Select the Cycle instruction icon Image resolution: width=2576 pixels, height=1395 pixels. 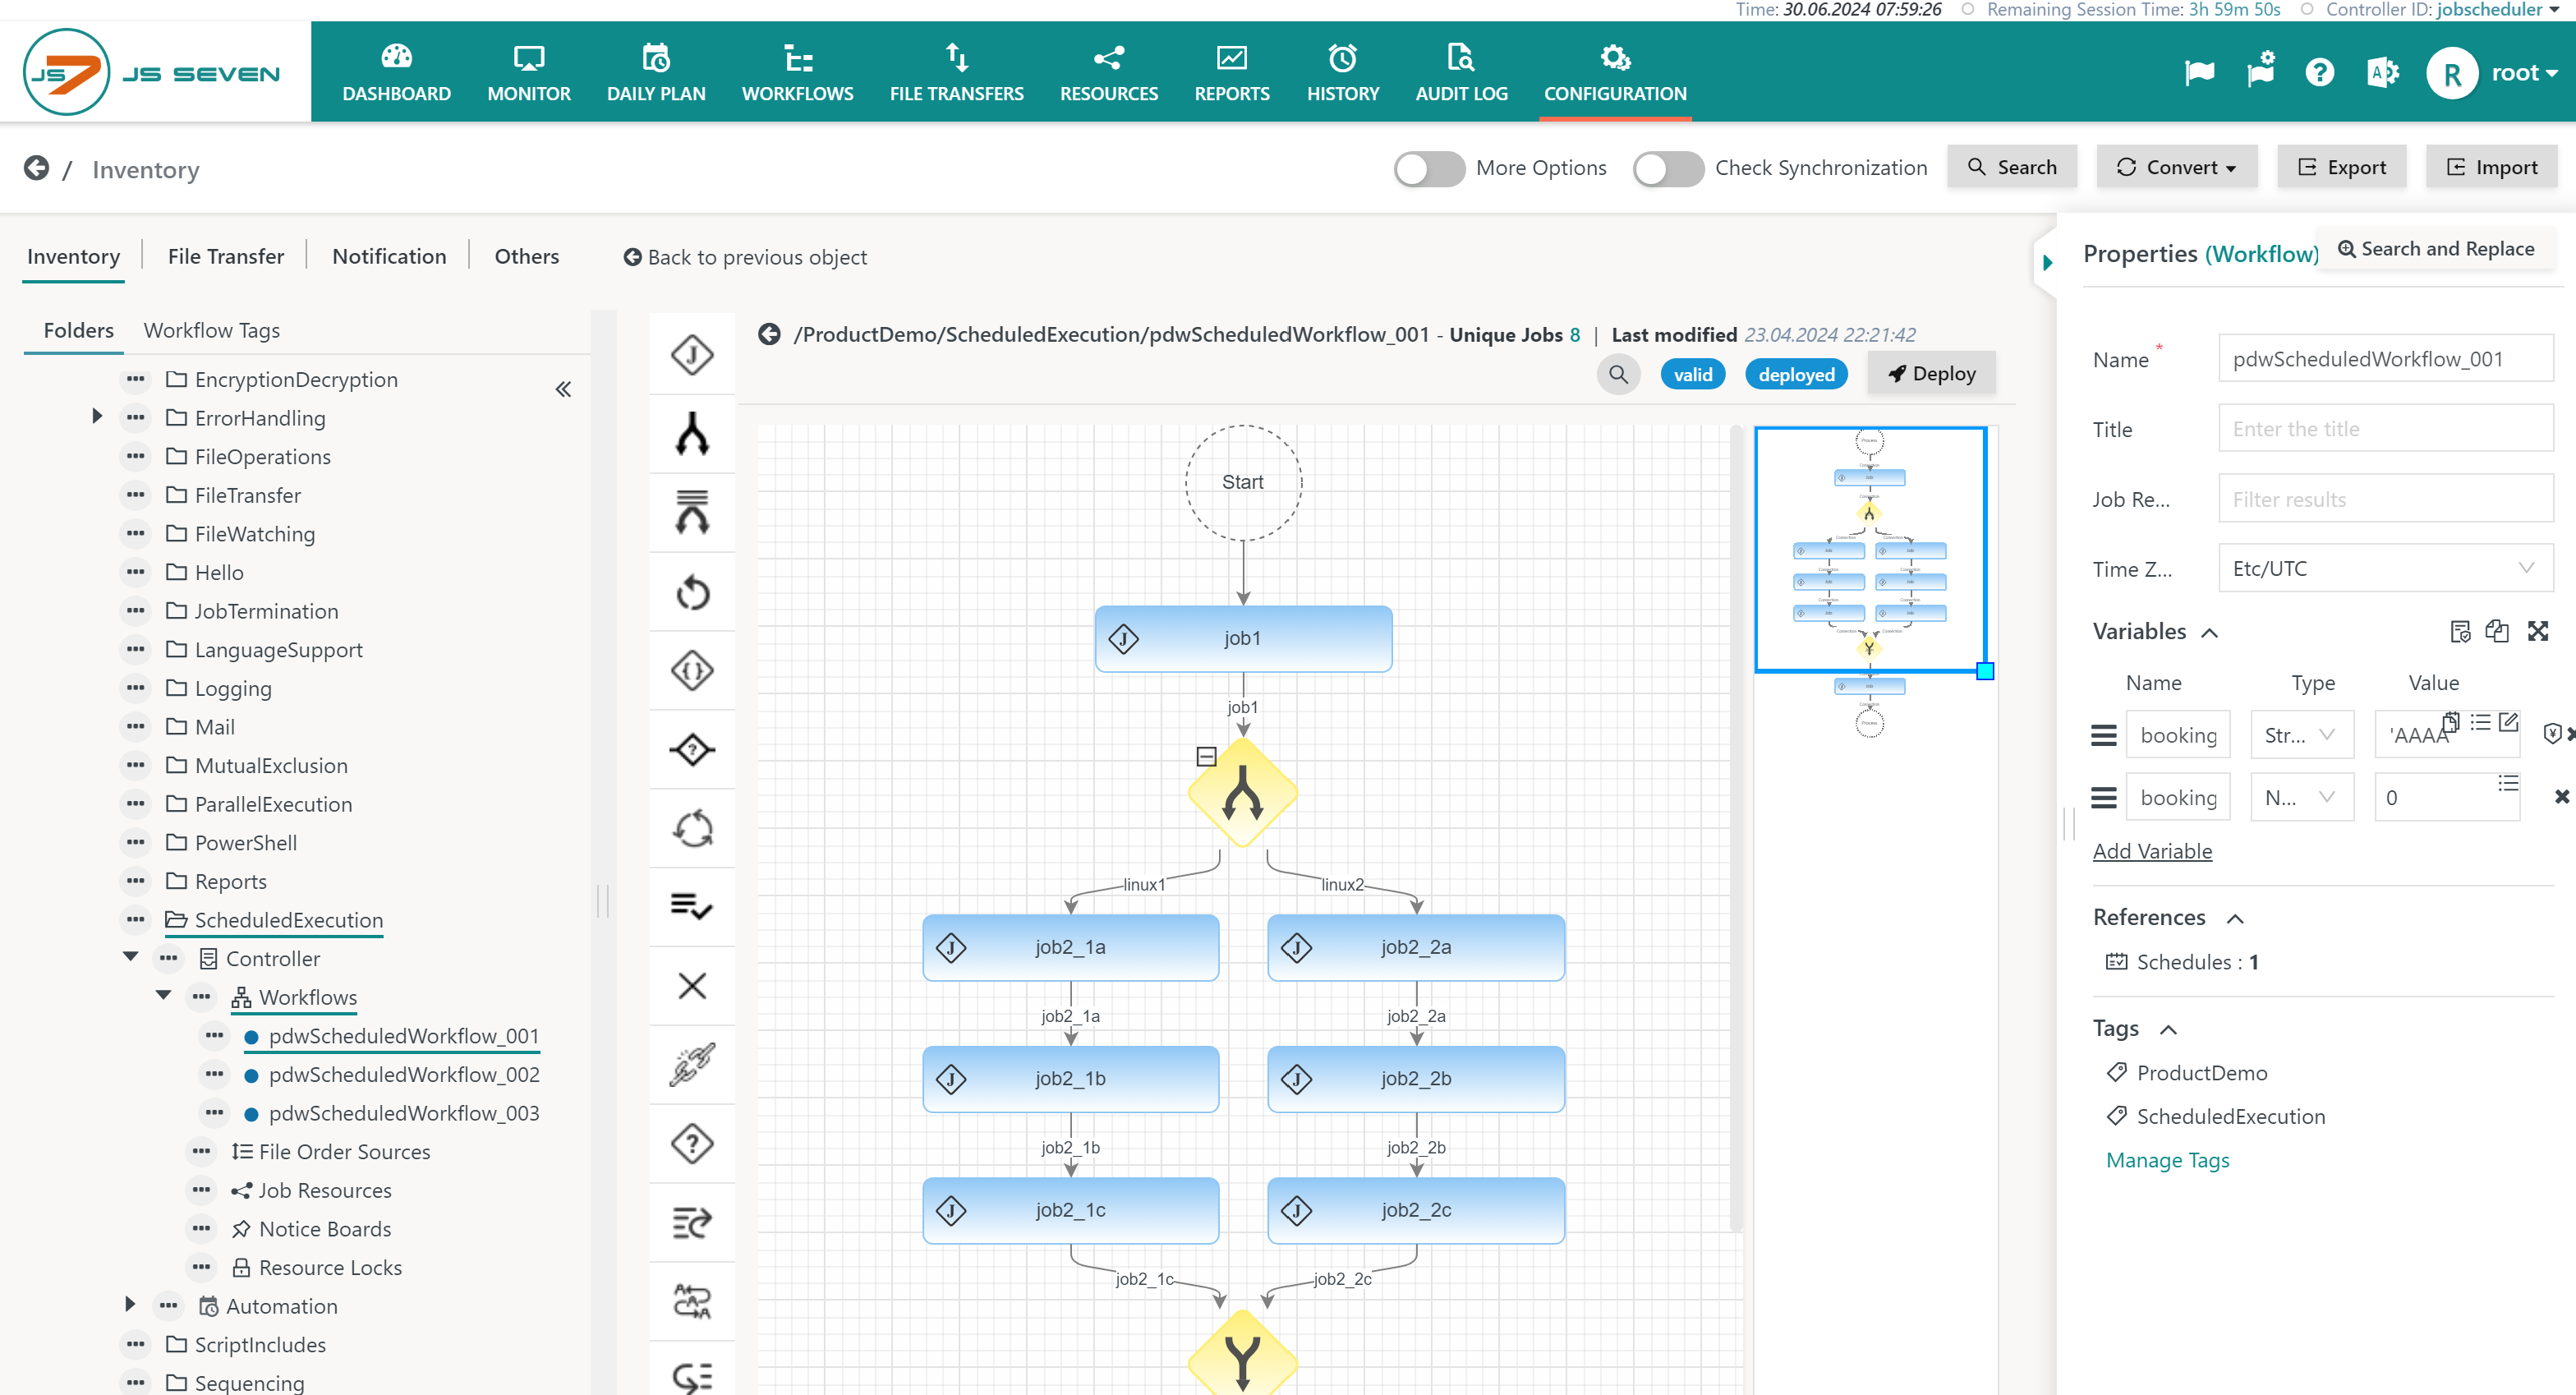[692, 828]
